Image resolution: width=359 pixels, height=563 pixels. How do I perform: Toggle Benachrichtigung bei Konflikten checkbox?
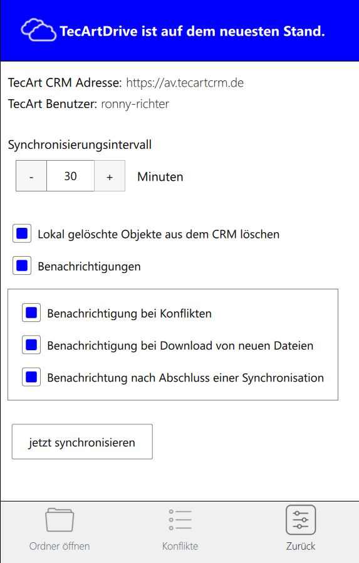31,313
